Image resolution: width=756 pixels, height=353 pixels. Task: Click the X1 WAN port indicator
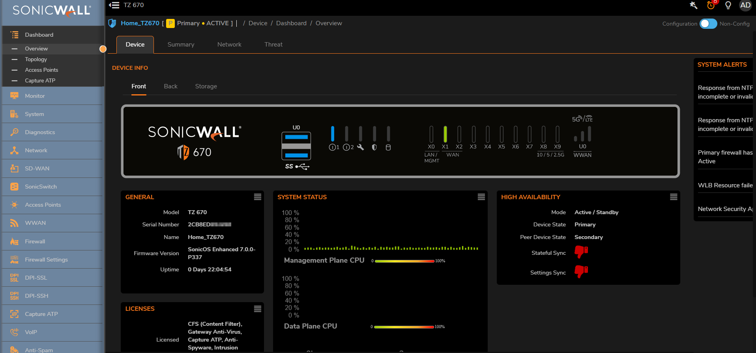pyautogui.click(x=445, y=134)
